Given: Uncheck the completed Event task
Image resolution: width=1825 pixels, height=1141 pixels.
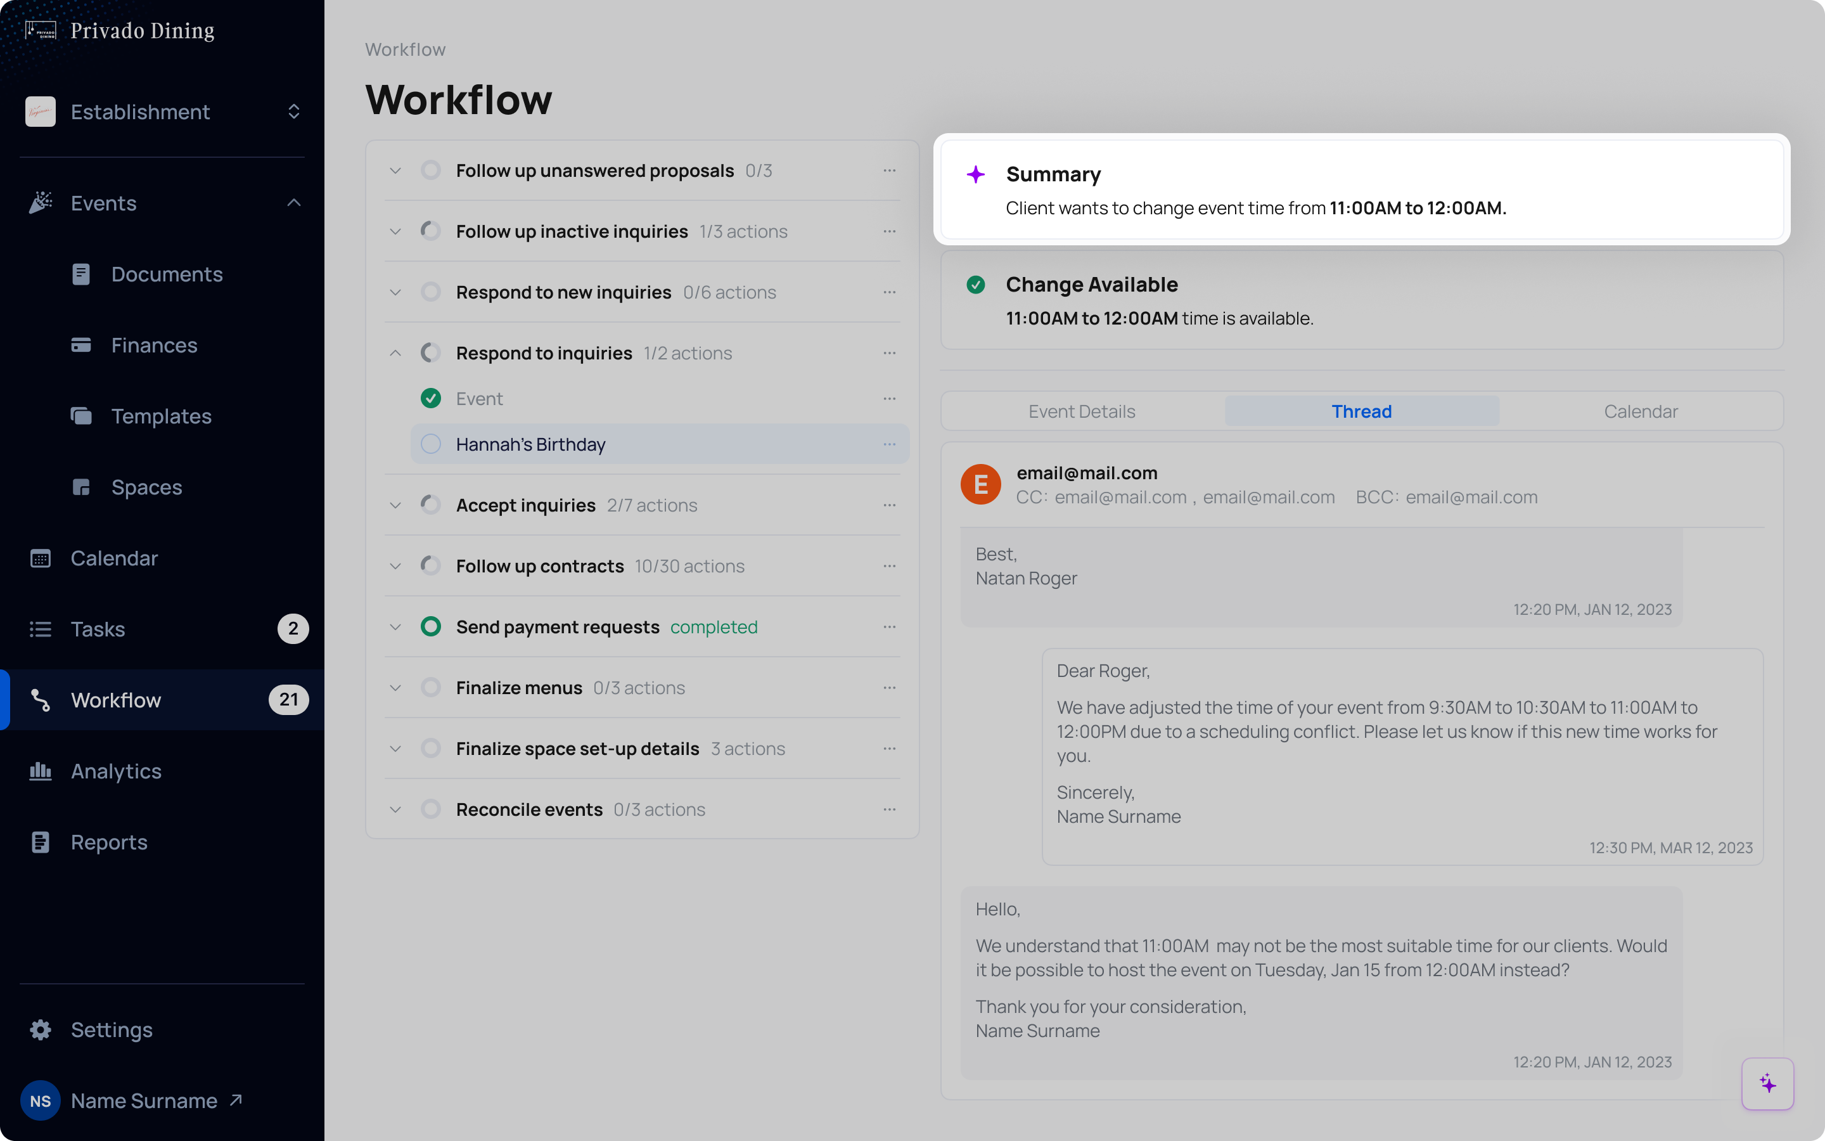Looking at the screenshot, I should 431,399.
